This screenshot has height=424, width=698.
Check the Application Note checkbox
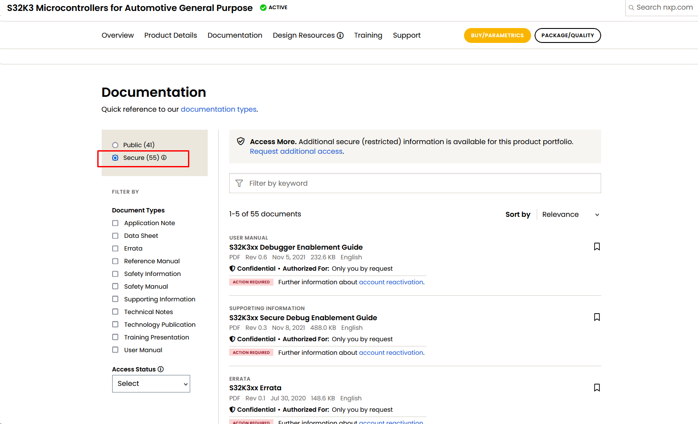click(x=115, y=223)
